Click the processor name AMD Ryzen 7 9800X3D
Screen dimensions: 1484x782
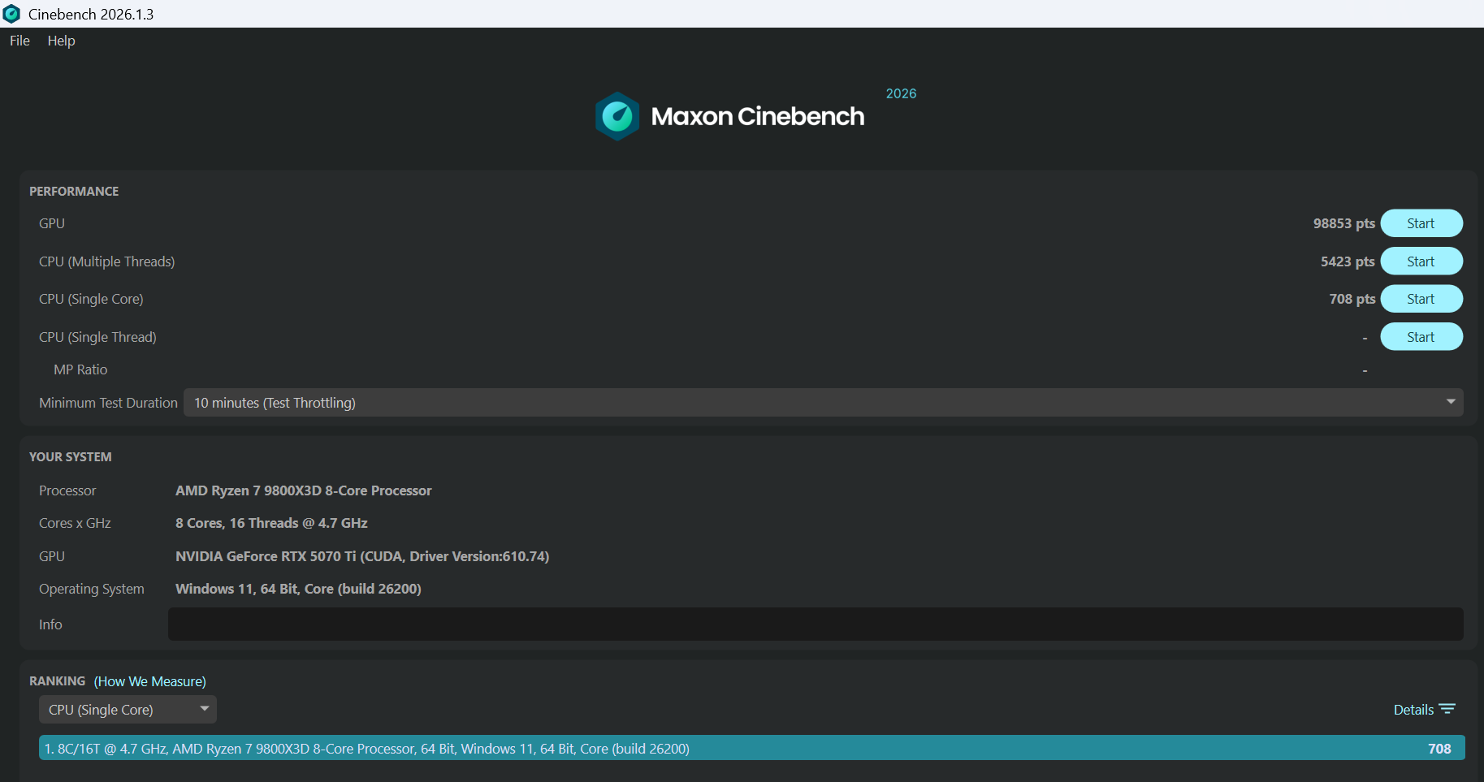(x=304, y=490)
